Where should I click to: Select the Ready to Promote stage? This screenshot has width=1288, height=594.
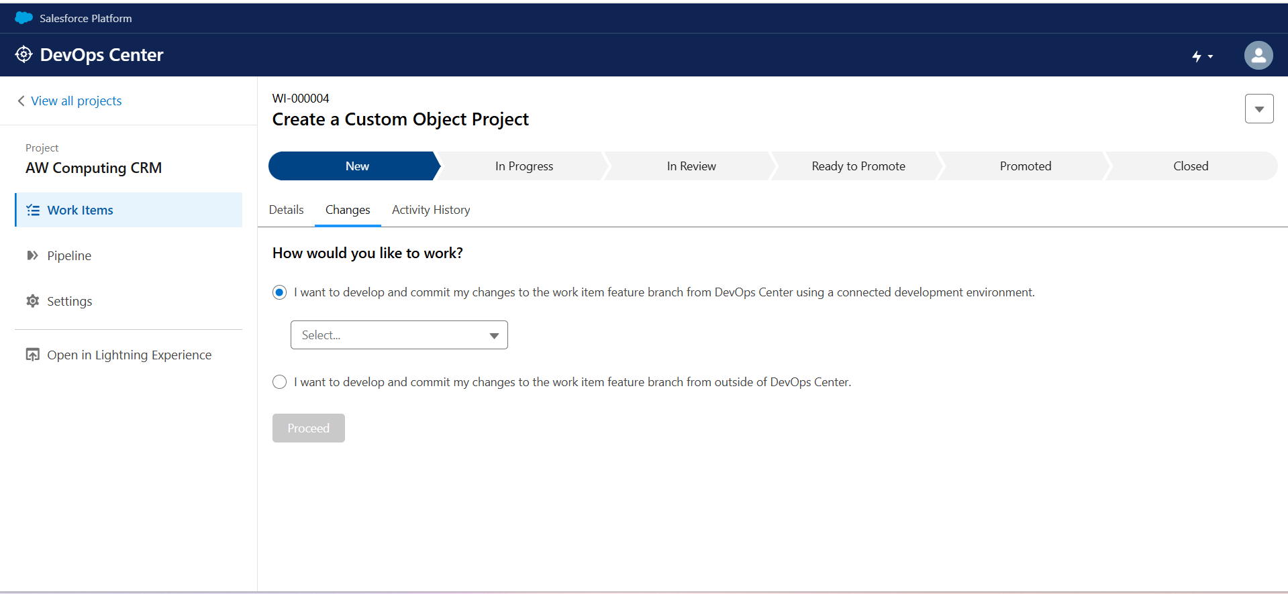click(x=858, y=166)
